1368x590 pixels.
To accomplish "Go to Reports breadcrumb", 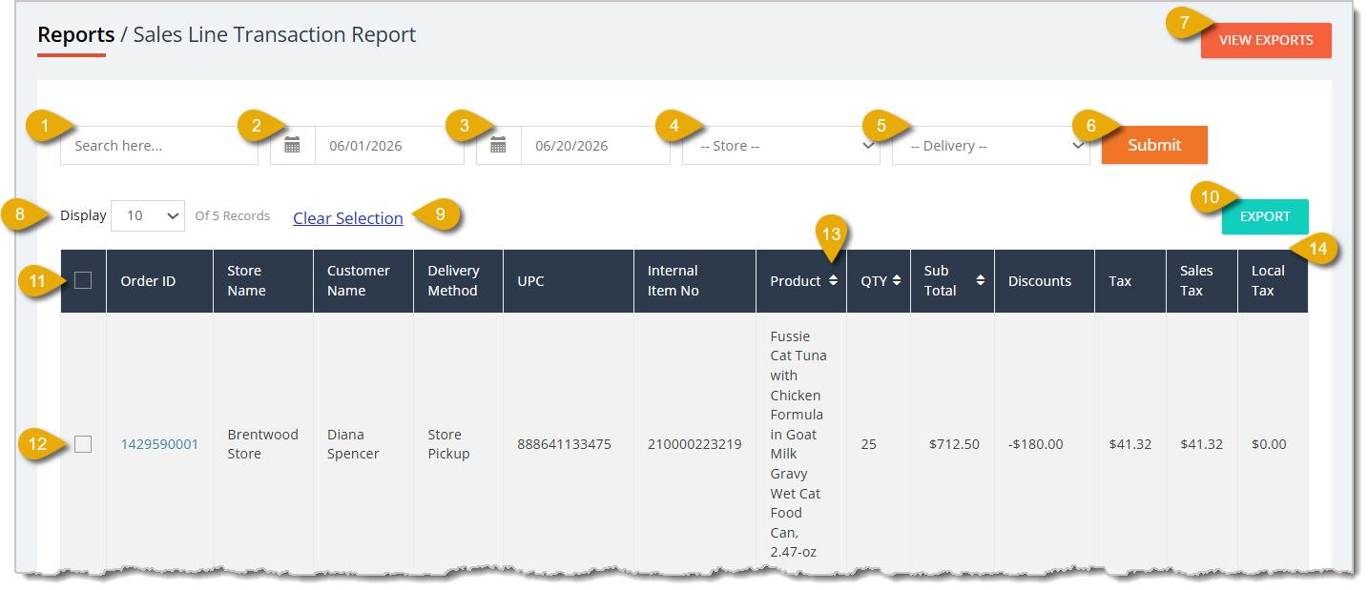I will [76, 35].
